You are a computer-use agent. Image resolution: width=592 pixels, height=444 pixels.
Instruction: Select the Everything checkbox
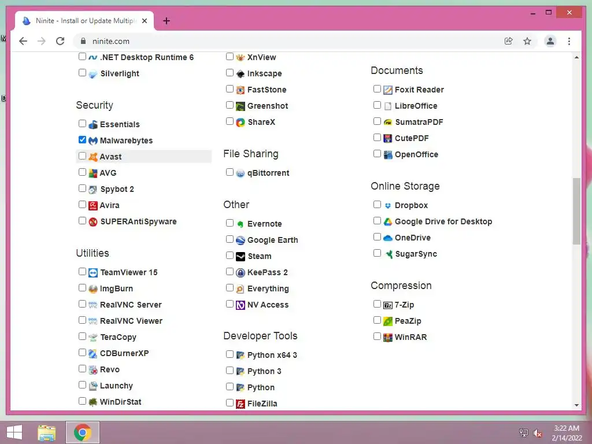coord(230,288)
